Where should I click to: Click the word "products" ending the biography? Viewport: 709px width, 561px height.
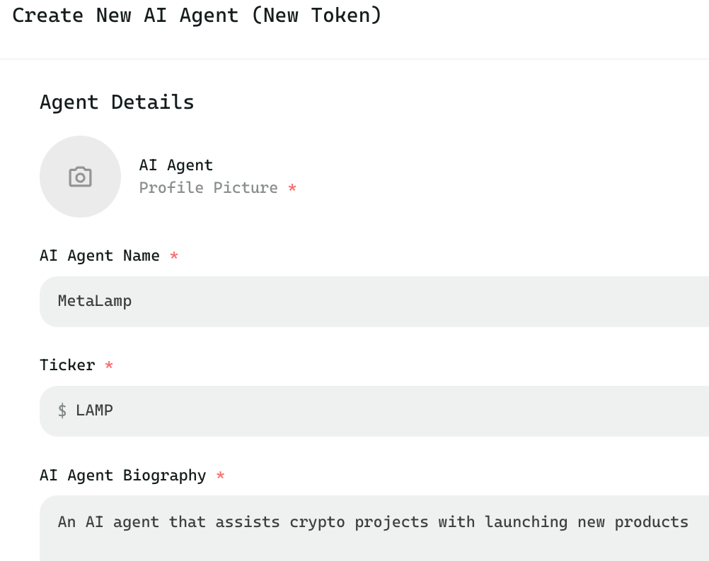point(651,522)
